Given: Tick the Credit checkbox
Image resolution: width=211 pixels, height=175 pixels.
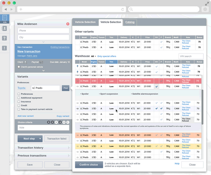Looking at the screenshot, I should pos(19,105).
